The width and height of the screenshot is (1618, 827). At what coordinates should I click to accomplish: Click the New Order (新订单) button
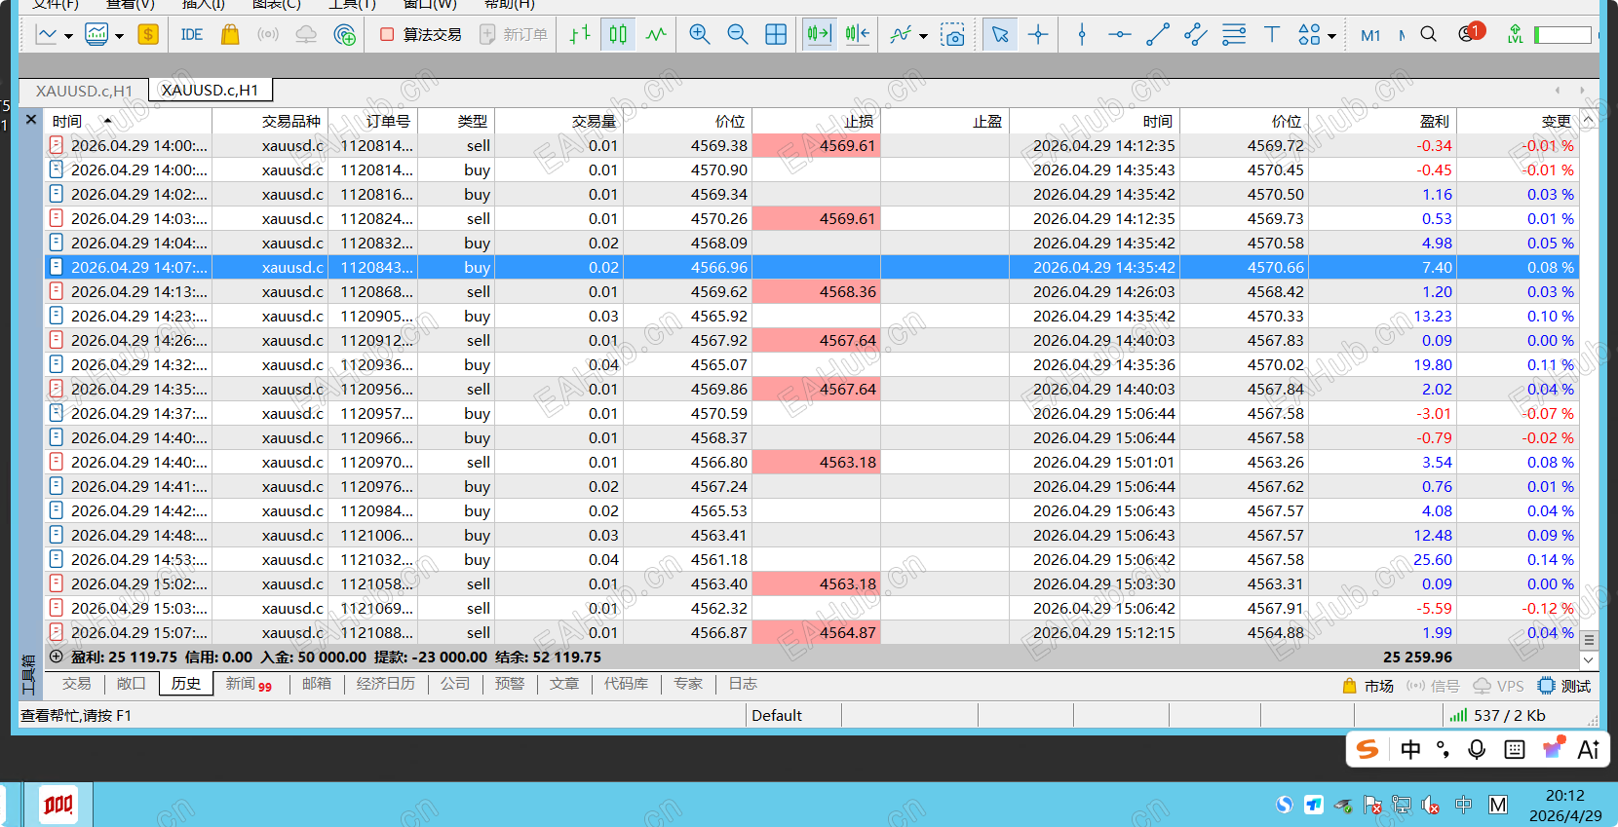[514, 35]
